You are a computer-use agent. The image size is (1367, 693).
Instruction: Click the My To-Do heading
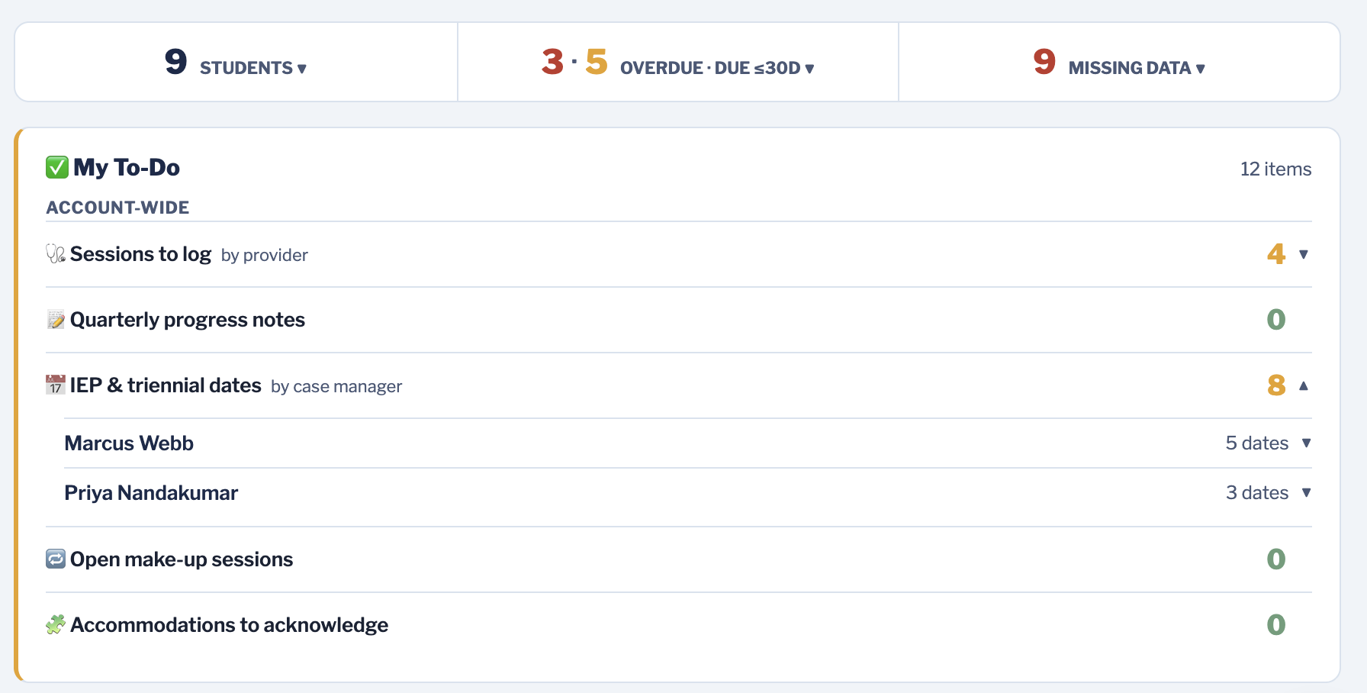pyautogui.click(x=127, y=167)
